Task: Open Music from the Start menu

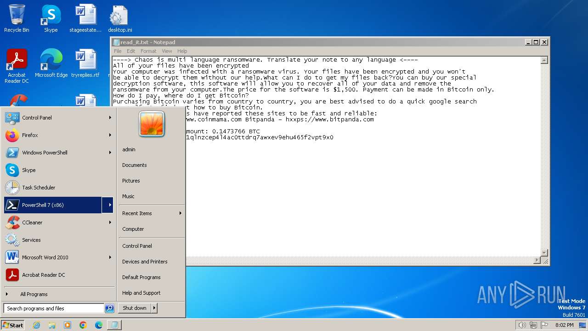Action: 152,196
